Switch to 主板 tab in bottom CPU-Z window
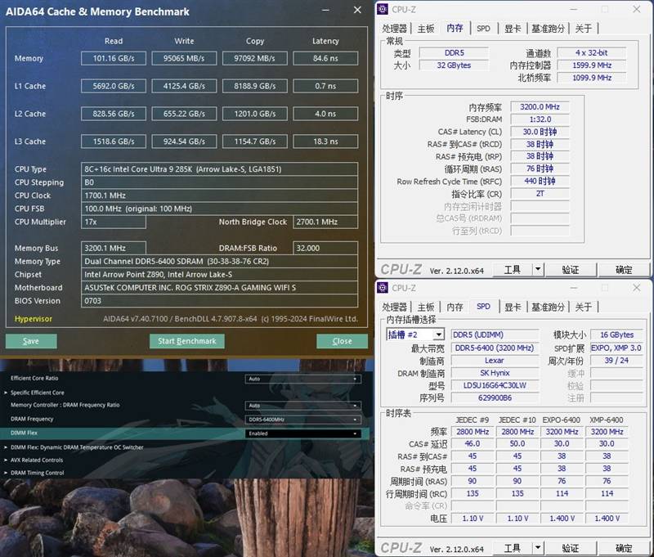The height and width of the screenshot is (557, 654). tap(426, 307)
